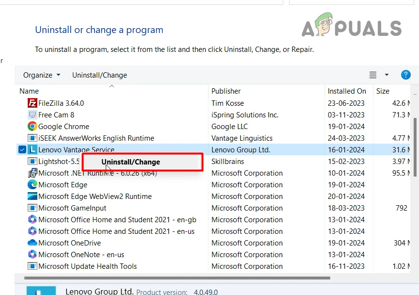Select Microsoft Office Home and Student en-us
The image size is (419, 295).
(x=116, y=231)
